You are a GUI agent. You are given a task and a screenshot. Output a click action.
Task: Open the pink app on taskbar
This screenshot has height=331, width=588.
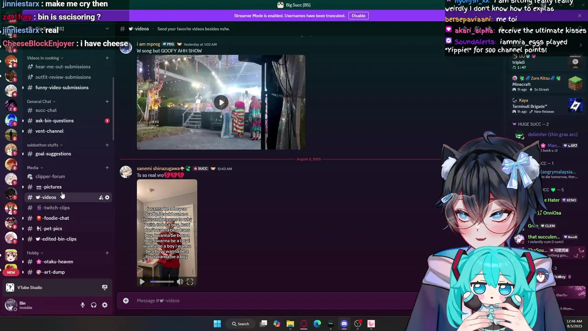(371, 324)
